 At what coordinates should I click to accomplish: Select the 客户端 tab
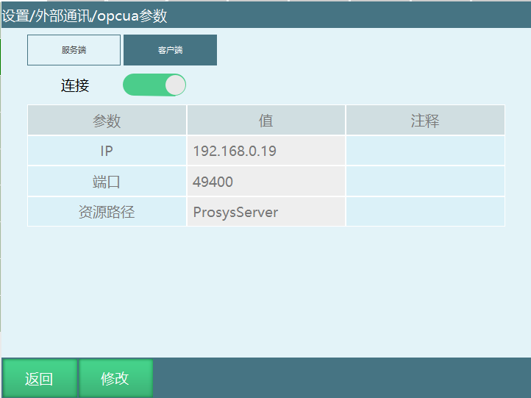(170, 50)
